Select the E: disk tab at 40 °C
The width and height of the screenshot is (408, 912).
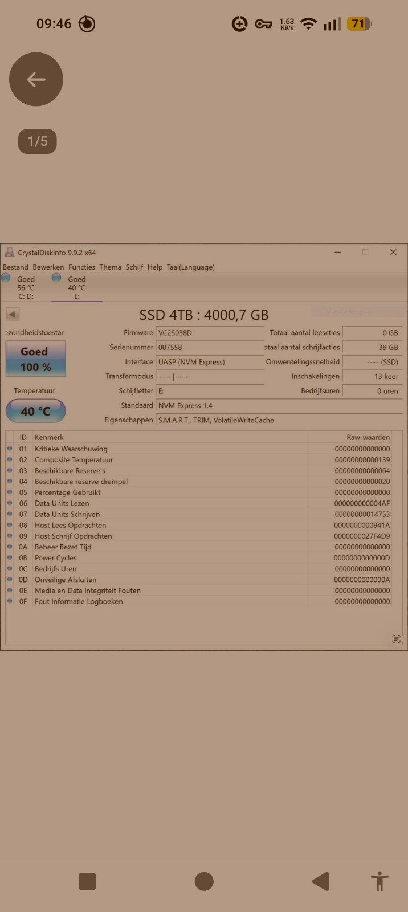[x=76, y=287]
